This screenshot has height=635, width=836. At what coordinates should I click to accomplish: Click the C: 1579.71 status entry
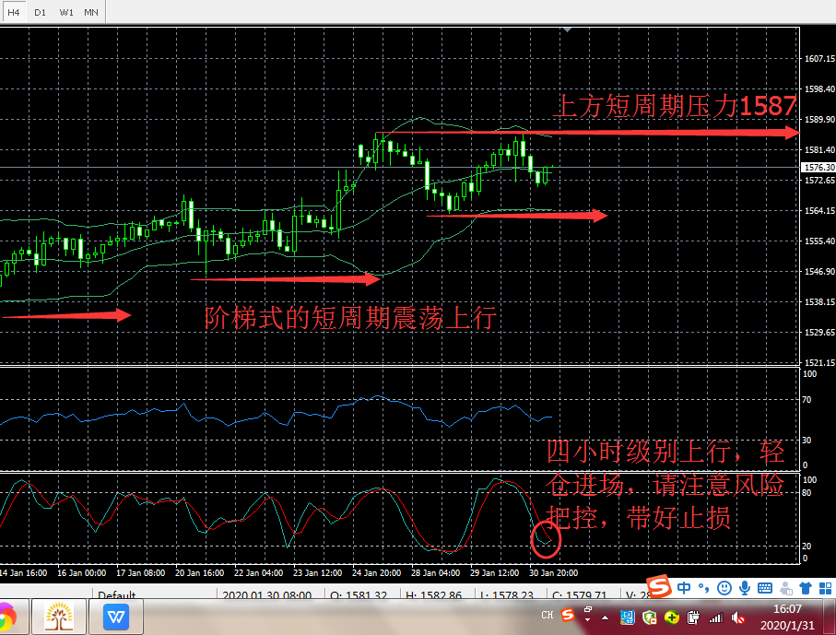pyautogui.click(x=579, y=594)
